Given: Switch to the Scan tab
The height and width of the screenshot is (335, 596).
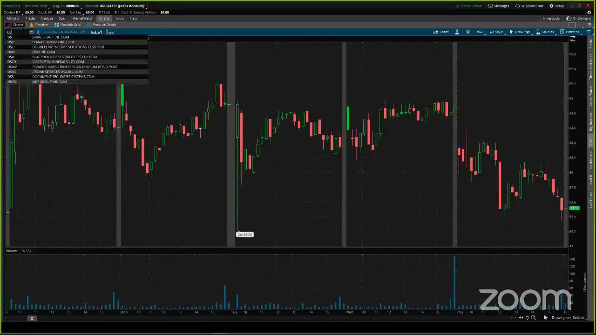Looking at the screenshot, I should [x=62, y=18].
